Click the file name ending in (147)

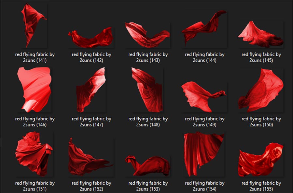pos(91,122)
